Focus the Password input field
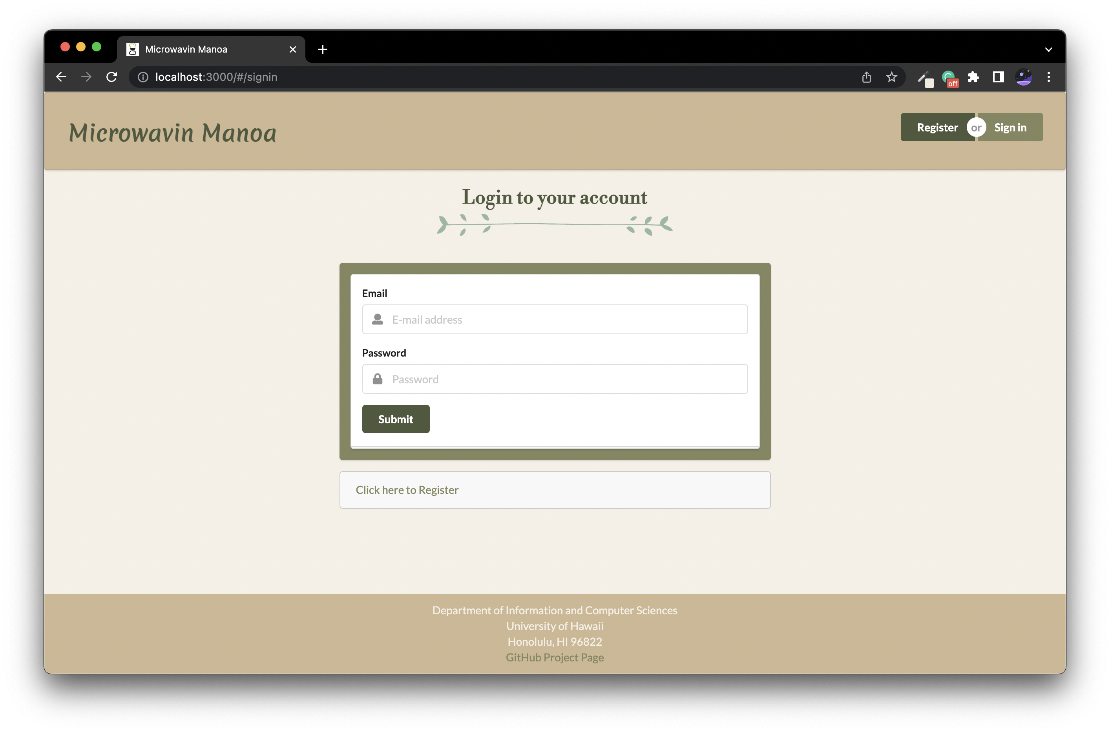 click(555, 379)
